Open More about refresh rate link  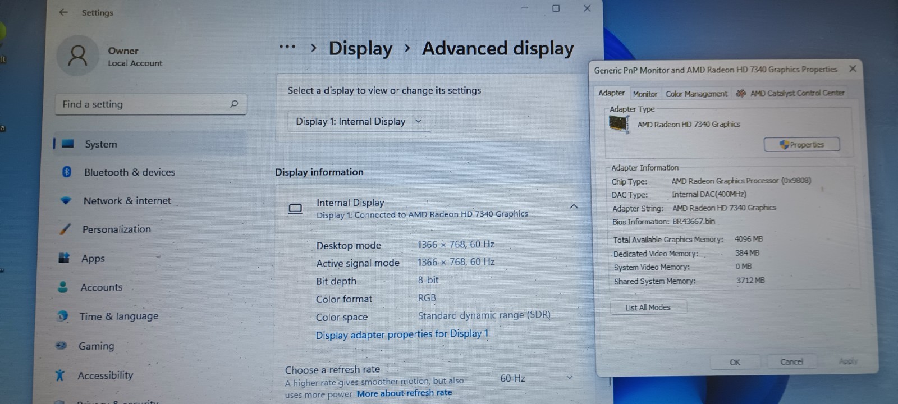(x=404, y=393)
